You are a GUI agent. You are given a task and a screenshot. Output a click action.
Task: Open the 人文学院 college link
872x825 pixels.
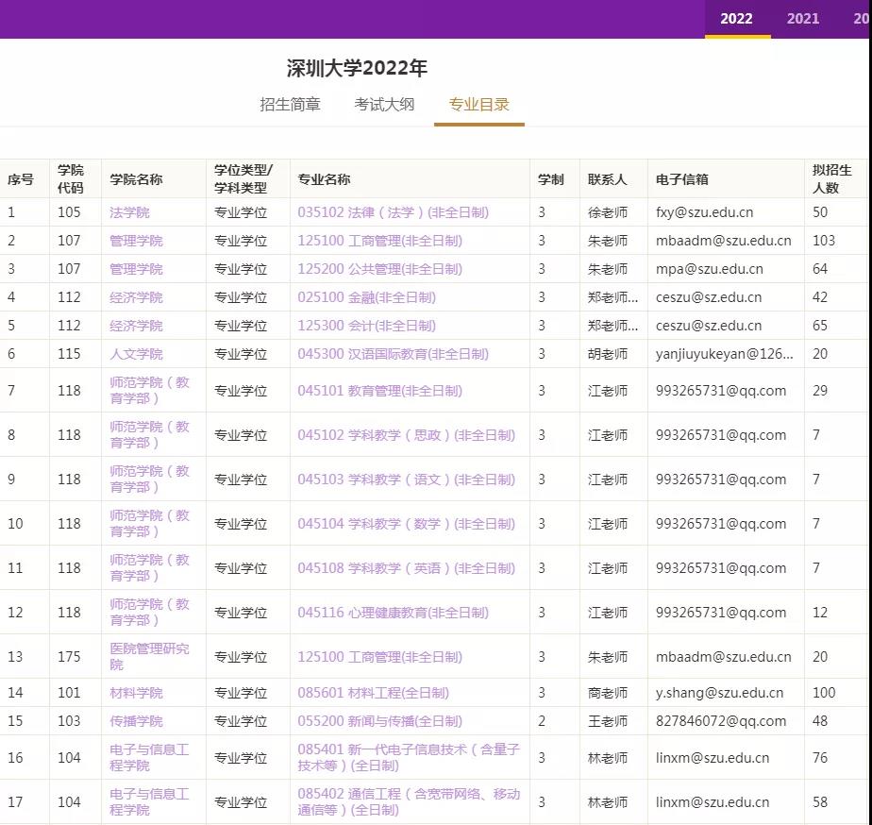pos(136,354)
